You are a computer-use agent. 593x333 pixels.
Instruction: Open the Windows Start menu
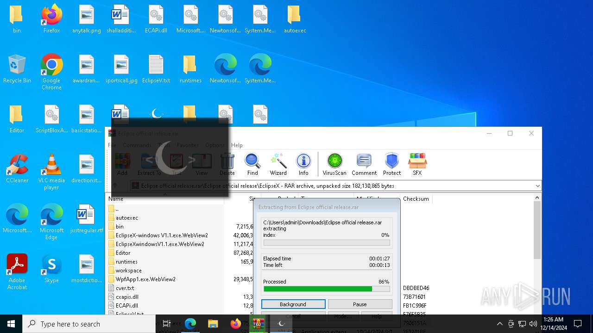click(x=11, y=324)
